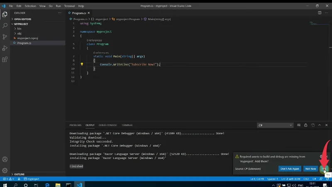Click the Don't Ask Again button
The height and width of the screenshot is (187, 332).
tap(290, 168)
